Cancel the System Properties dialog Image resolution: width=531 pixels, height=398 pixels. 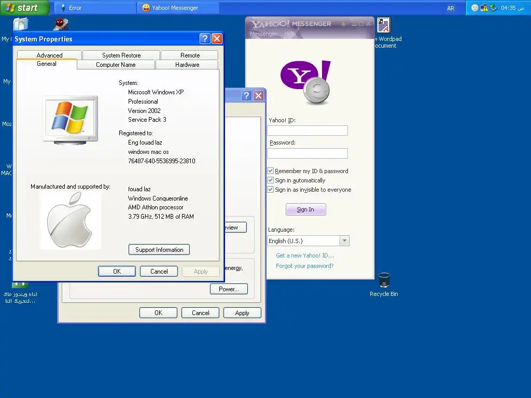click(159, 272)
